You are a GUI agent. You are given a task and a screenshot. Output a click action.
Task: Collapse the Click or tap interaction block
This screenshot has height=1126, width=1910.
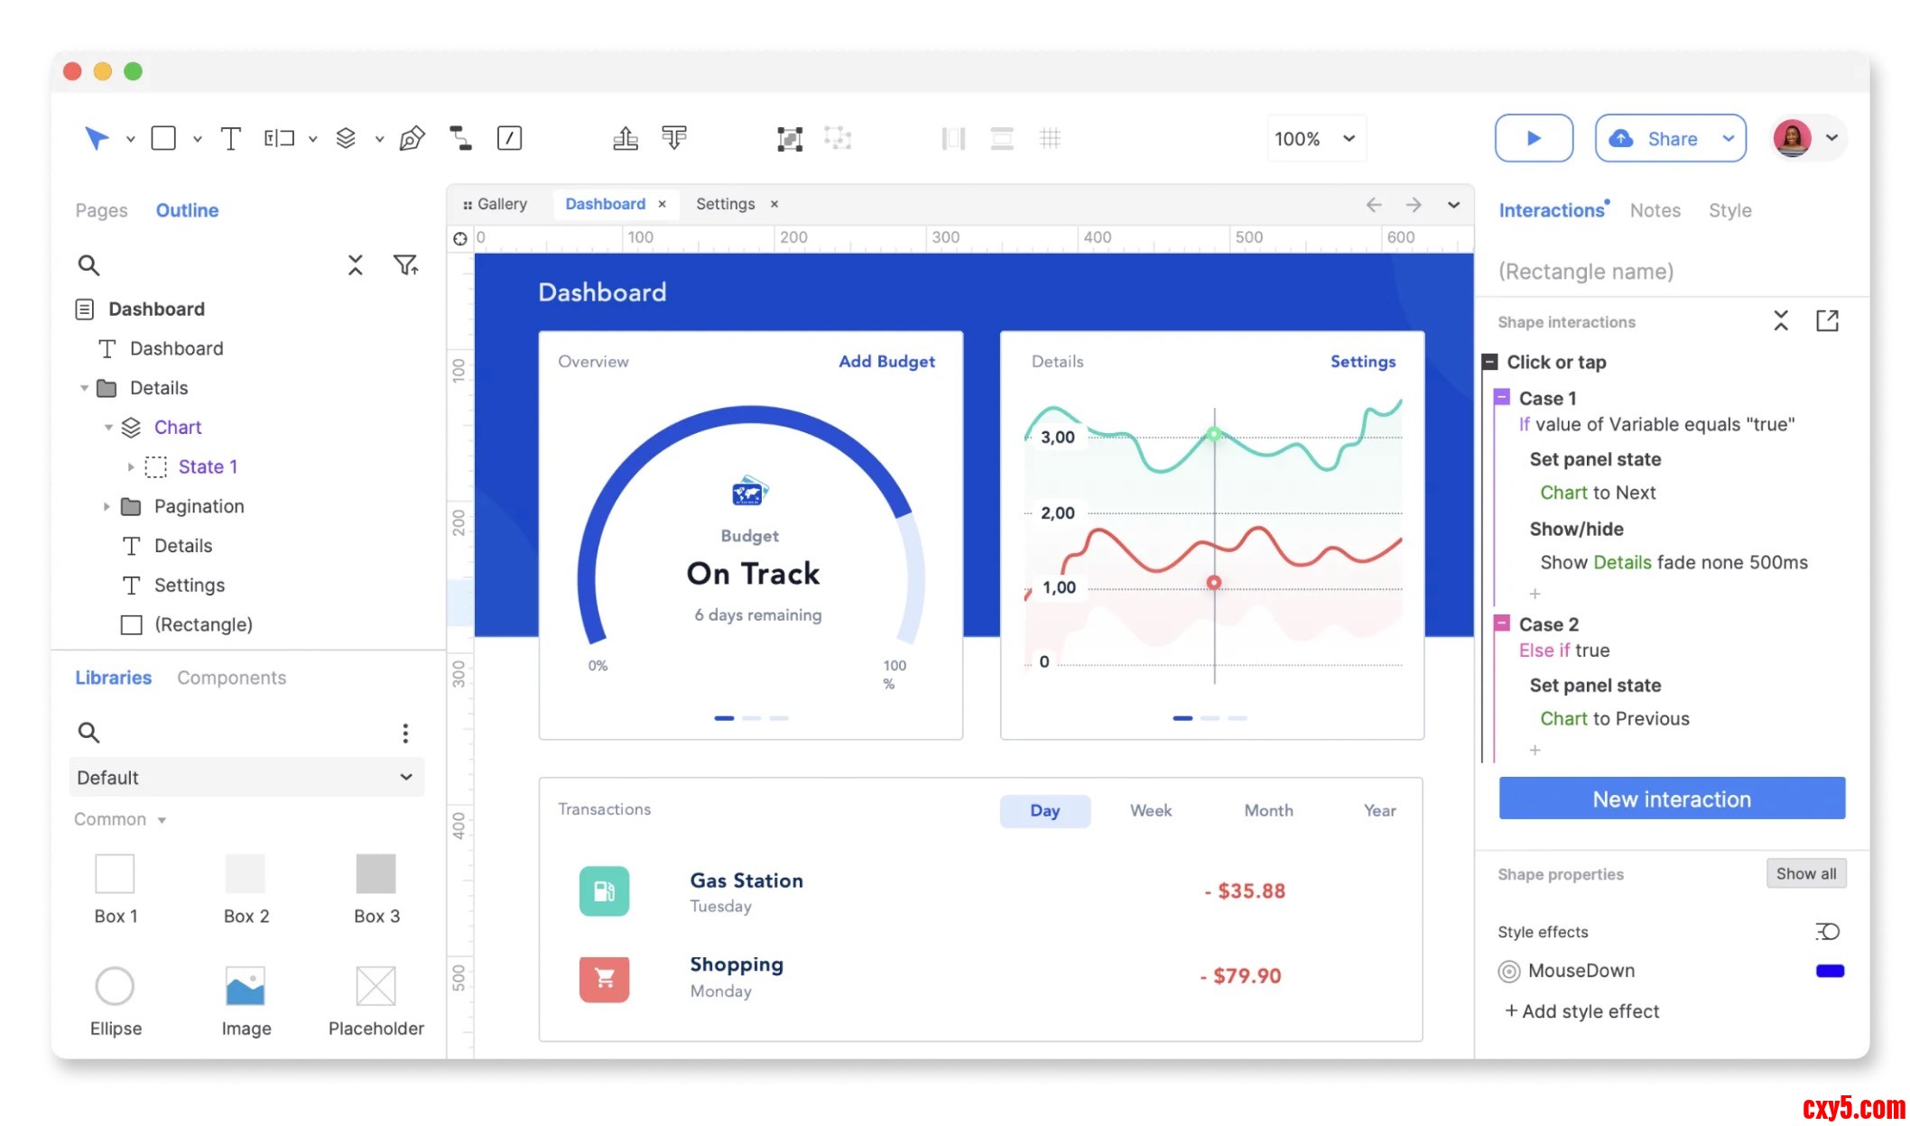pos(1489,362)
